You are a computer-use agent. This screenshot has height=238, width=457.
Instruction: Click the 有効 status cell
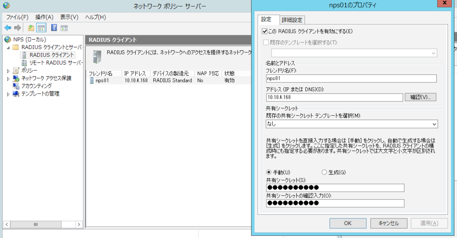229,81
